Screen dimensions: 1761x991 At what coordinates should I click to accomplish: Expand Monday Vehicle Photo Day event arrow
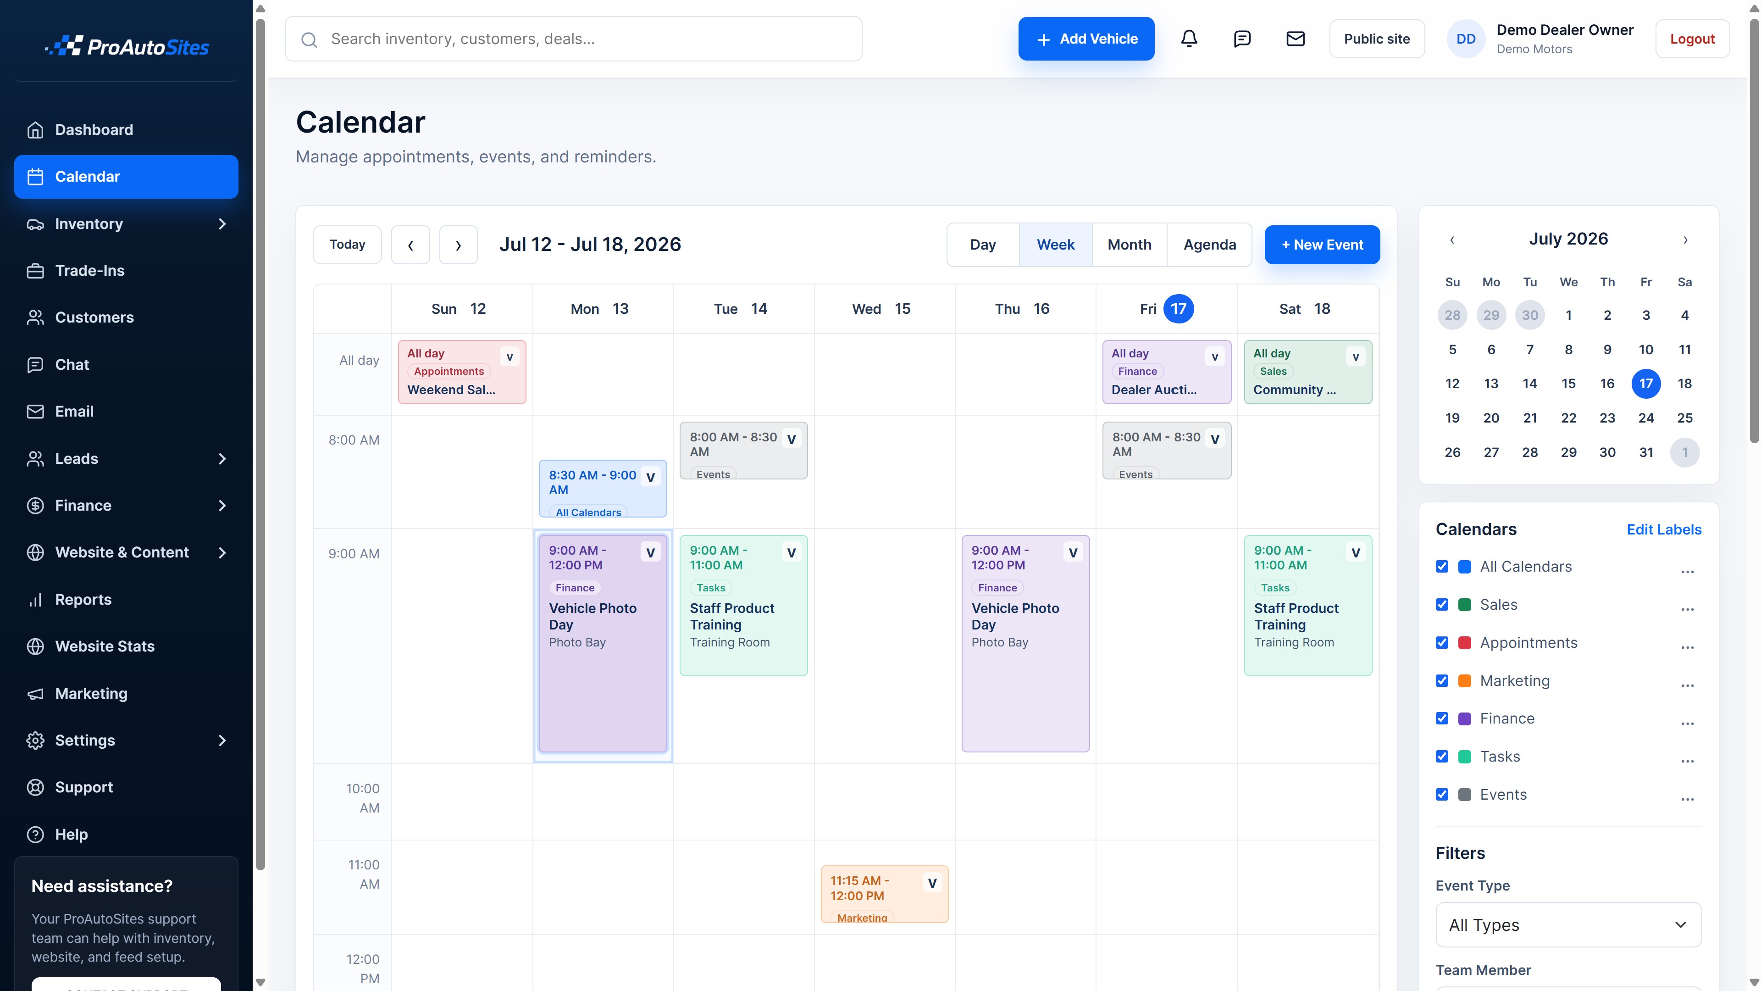(x=650, y=552)
